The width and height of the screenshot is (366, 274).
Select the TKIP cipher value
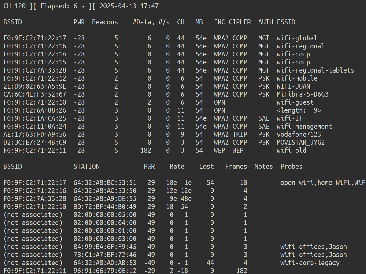click(239, 135)
